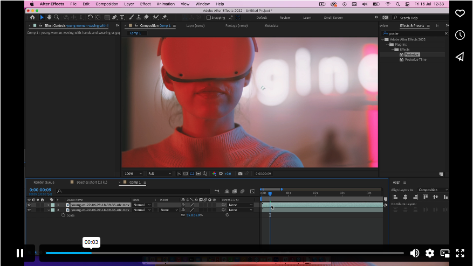
Task: Click the Home icon in After Effects toolbar
Action: [x=32, y=17]
